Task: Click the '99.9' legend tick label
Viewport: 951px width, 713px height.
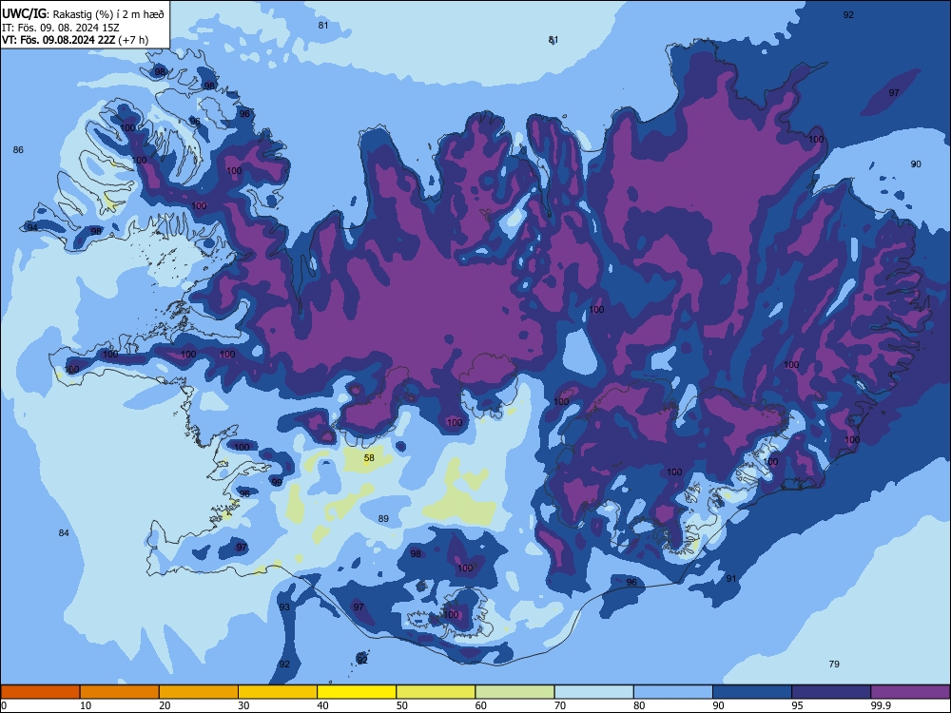Action: 881,705
